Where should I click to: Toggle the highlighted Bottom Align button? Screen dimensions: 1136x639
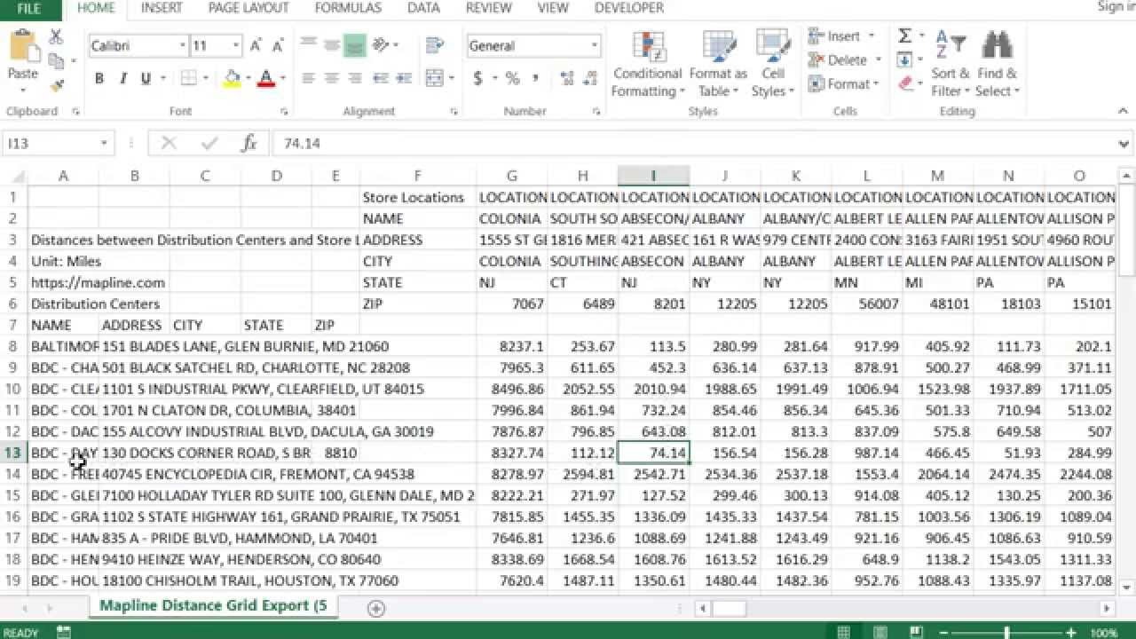tap(355, 45)
